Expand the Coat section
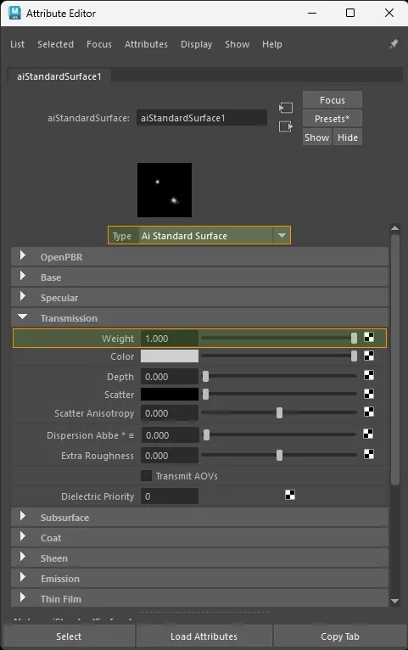This screenshot has width=408, height=650. pyautogui.click(x=199, y=538)
